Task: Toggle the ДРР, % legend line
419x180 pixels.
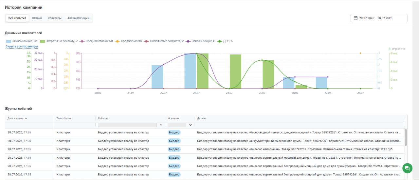Action: click(x=225, y=41)
